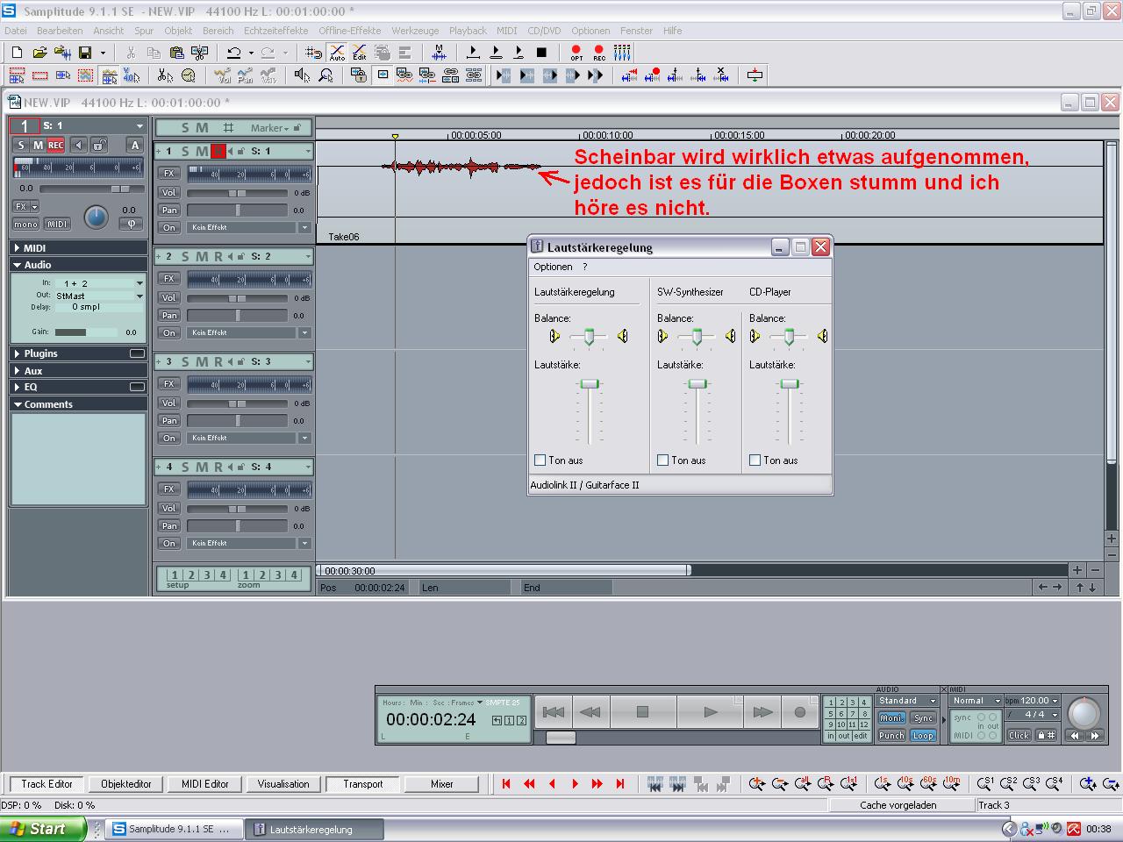This screenshot has height=842, width=1123.
Task: Click the transport panel stop button
Action: [642, 712]
